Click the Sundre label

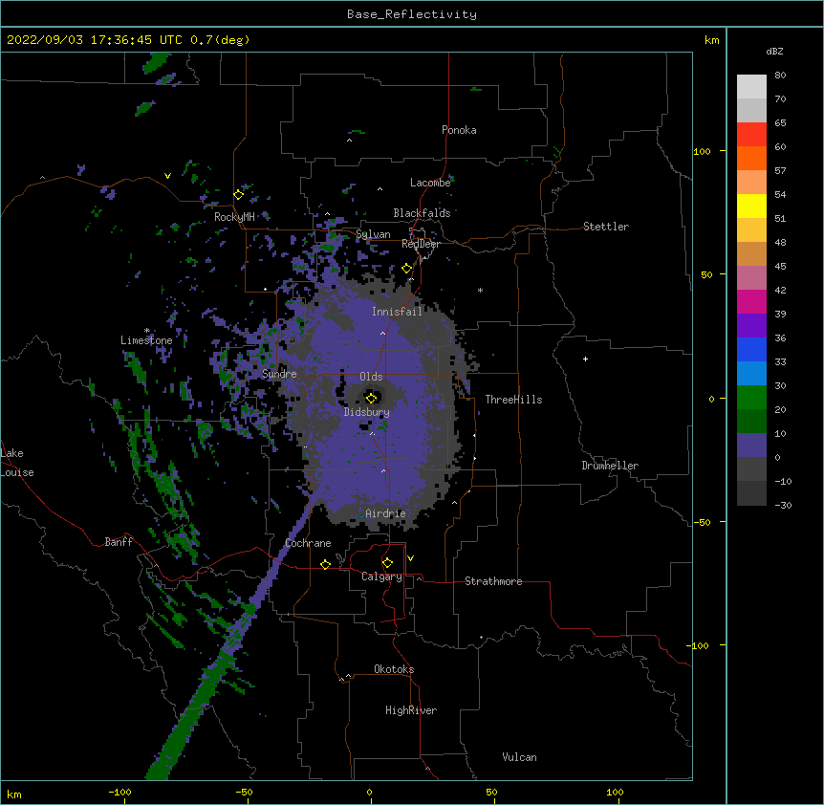point(279,374)
